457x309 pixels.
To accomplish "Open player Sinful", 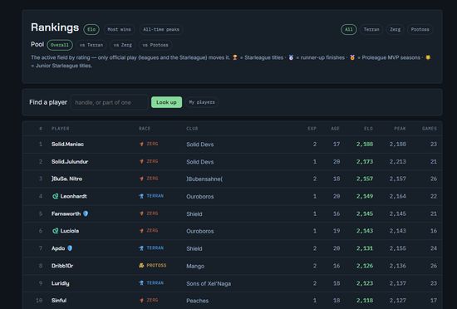I will tap(59, 301).
